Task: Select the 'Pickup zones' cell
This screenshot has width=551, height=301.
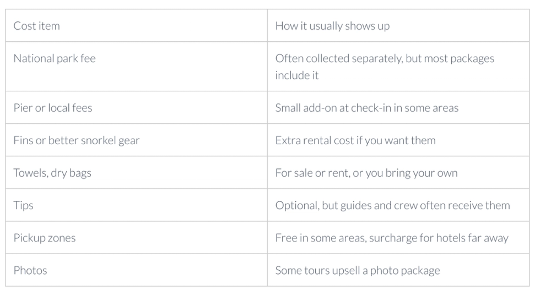Action: 45,238
